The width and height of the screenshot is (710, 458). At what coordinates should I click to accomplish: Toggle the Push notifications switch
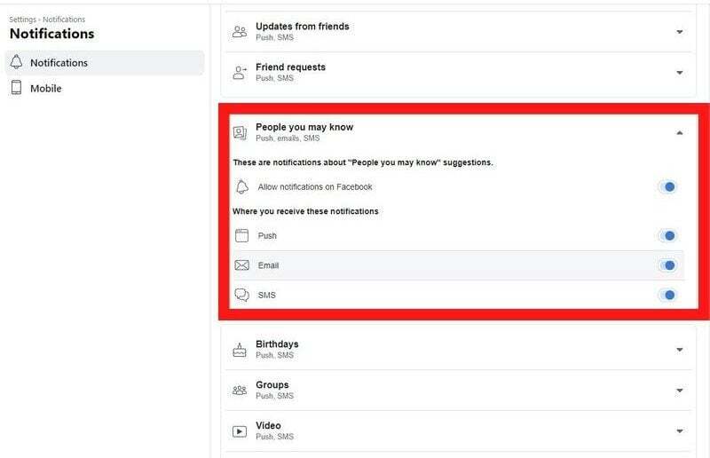click(667, 235)
